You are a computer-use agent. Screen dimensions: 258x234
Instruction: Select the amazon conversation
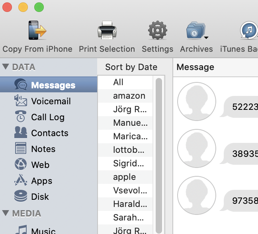click(x=125, y=96)
